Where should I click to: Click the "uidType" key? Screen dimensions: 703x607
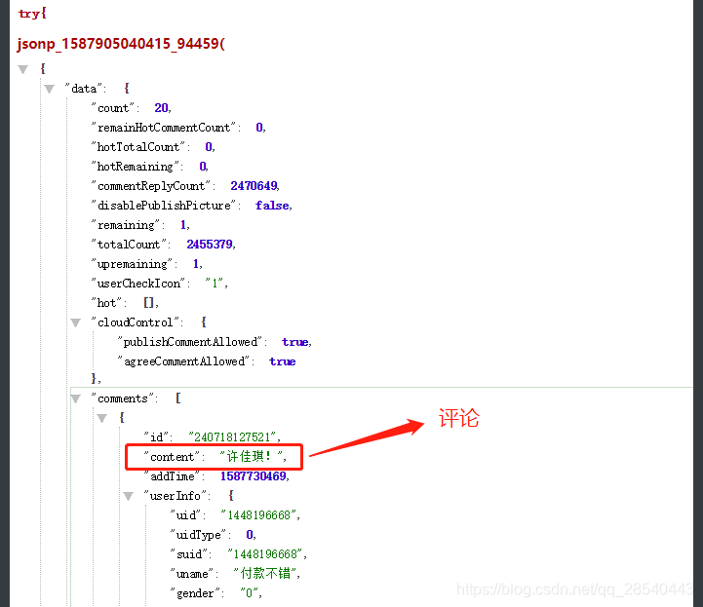(198, 535)
